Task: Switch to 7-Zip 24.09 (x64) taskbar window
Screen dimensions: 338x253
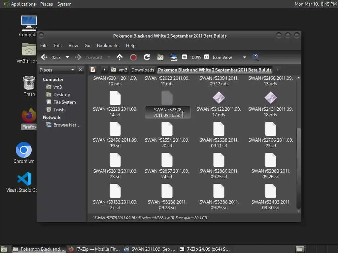Action: coord(205,249)
